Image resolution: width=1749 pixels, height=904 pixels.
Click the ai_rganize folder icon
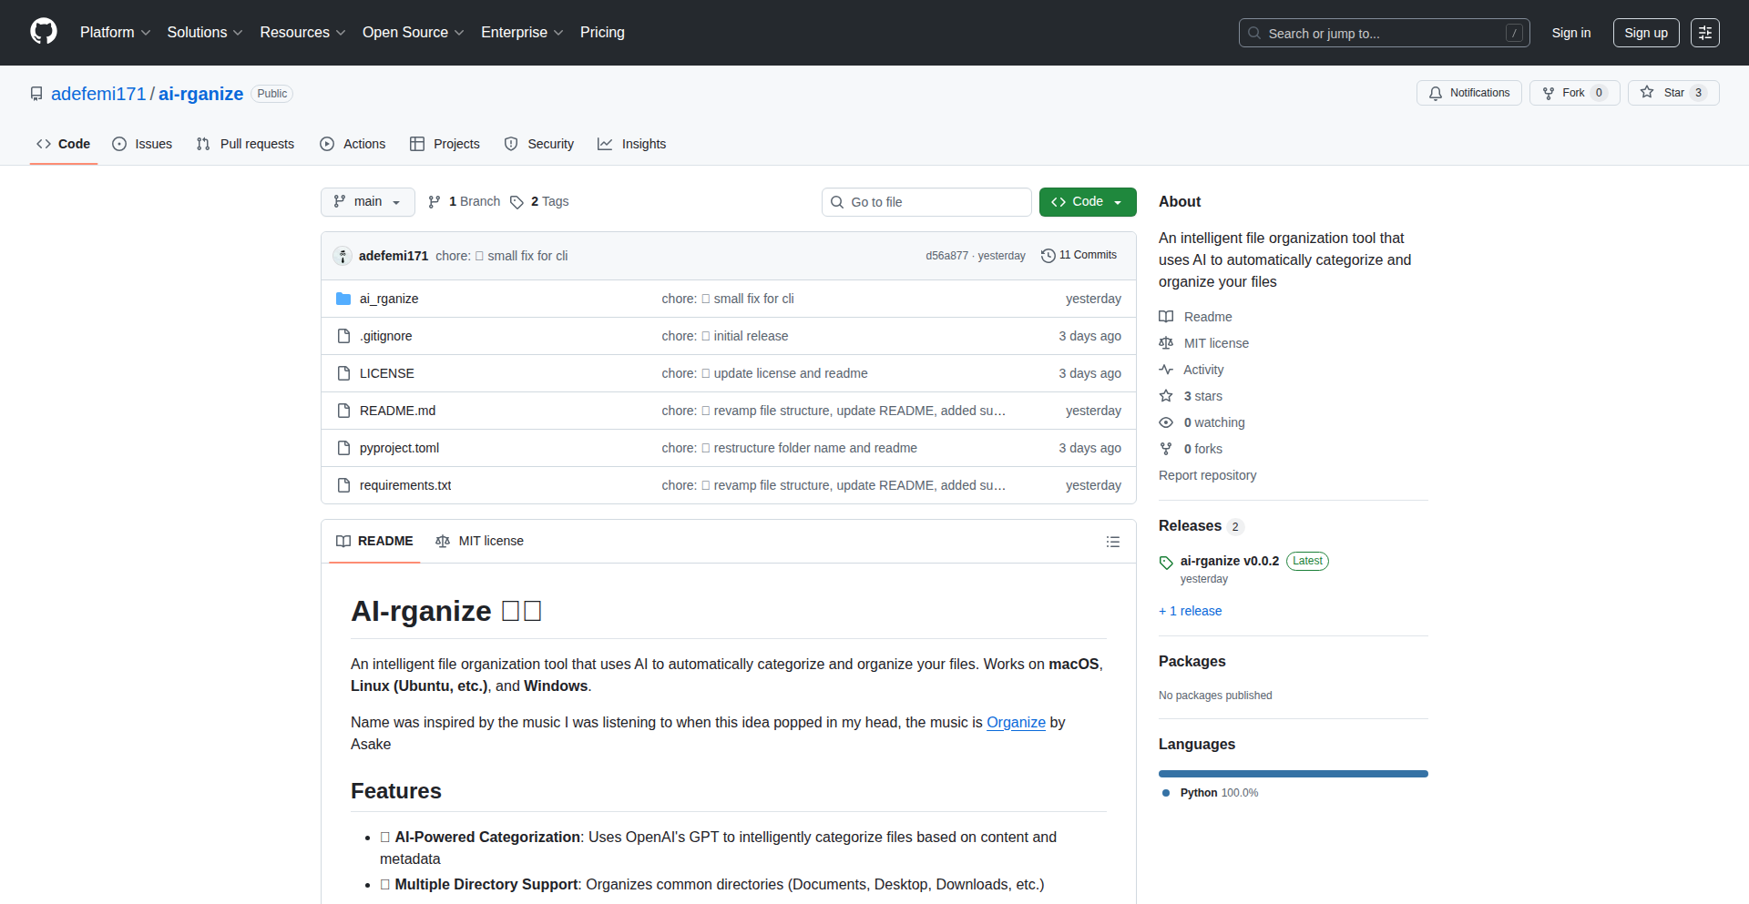tap(343, 299)
